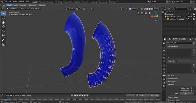This screenshot has height=103, width=196.
Task: Open the Scene properties tab
Action: click(164, 58)
